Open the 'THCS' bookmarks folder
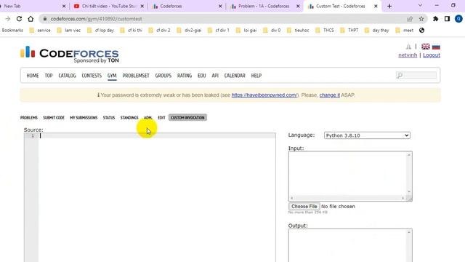This screenshot has height=262, width=465. (325, 31)
